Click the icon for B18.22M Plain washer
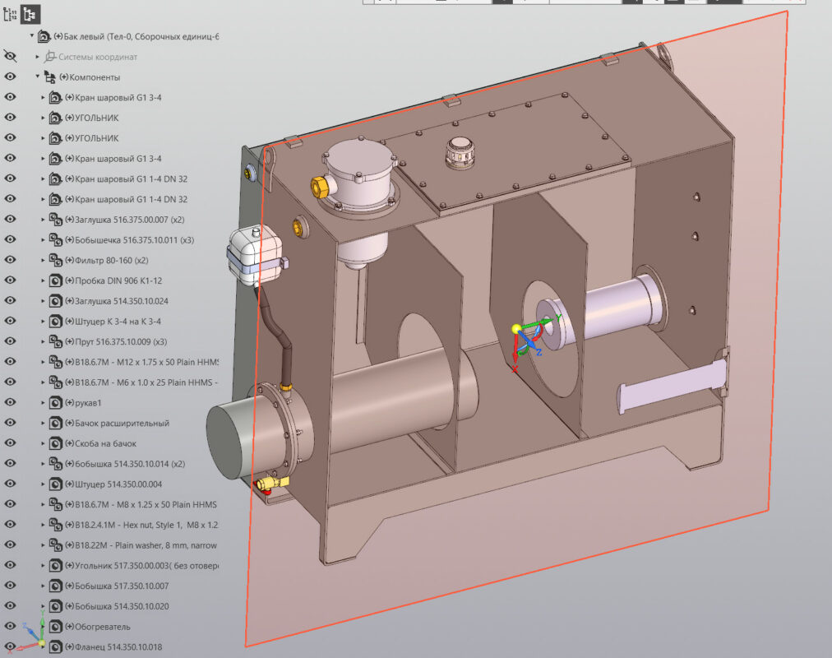Screen dimensions: 832x658 [x=56, y=545]
